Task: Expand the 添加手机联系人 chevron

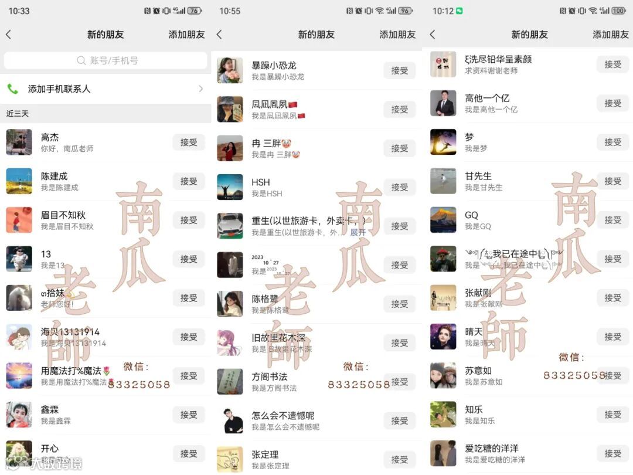Action: coord(201,89)
